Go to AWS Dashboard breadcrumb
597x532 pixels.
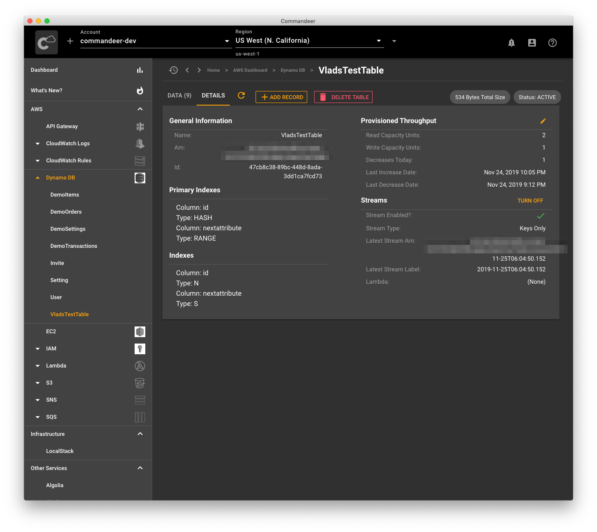(x=250, y=70)
